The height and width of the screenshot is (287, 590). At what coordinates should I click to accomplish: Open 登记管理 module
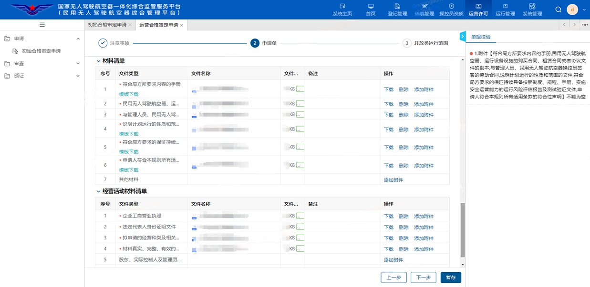tap(398, 10)
